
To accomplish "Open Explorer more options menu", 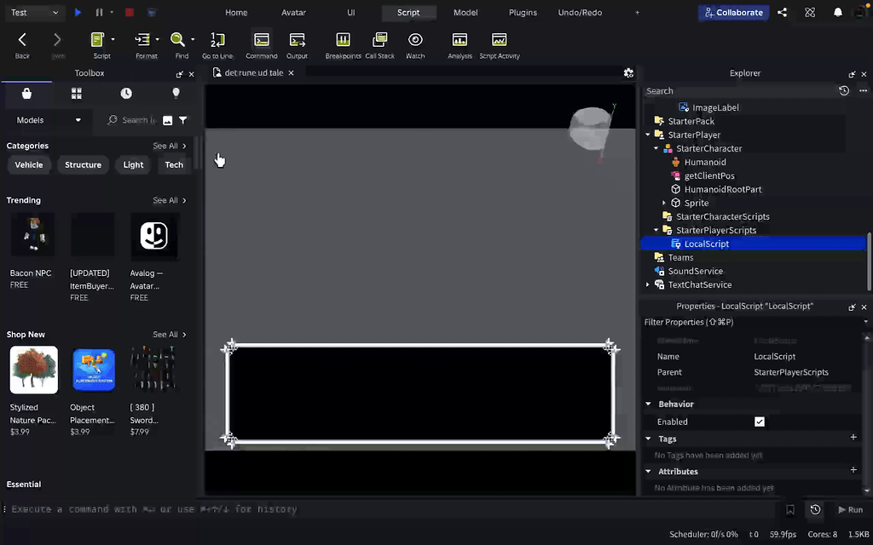I will (863, 90).
